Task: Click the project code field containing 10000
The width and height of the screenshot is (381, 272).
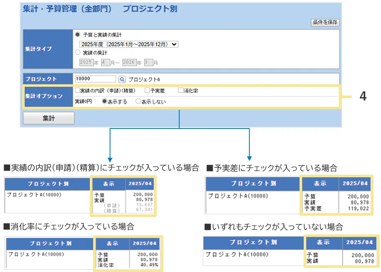Action: (95, 79)
